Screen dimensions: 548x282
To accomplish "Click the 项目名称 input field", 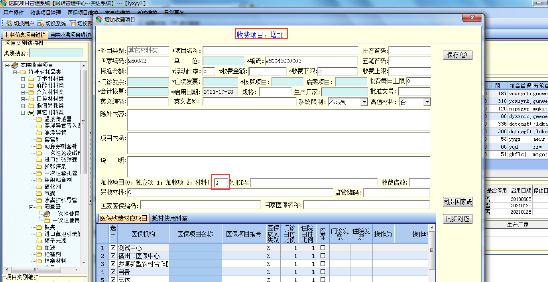I will 280,51.
